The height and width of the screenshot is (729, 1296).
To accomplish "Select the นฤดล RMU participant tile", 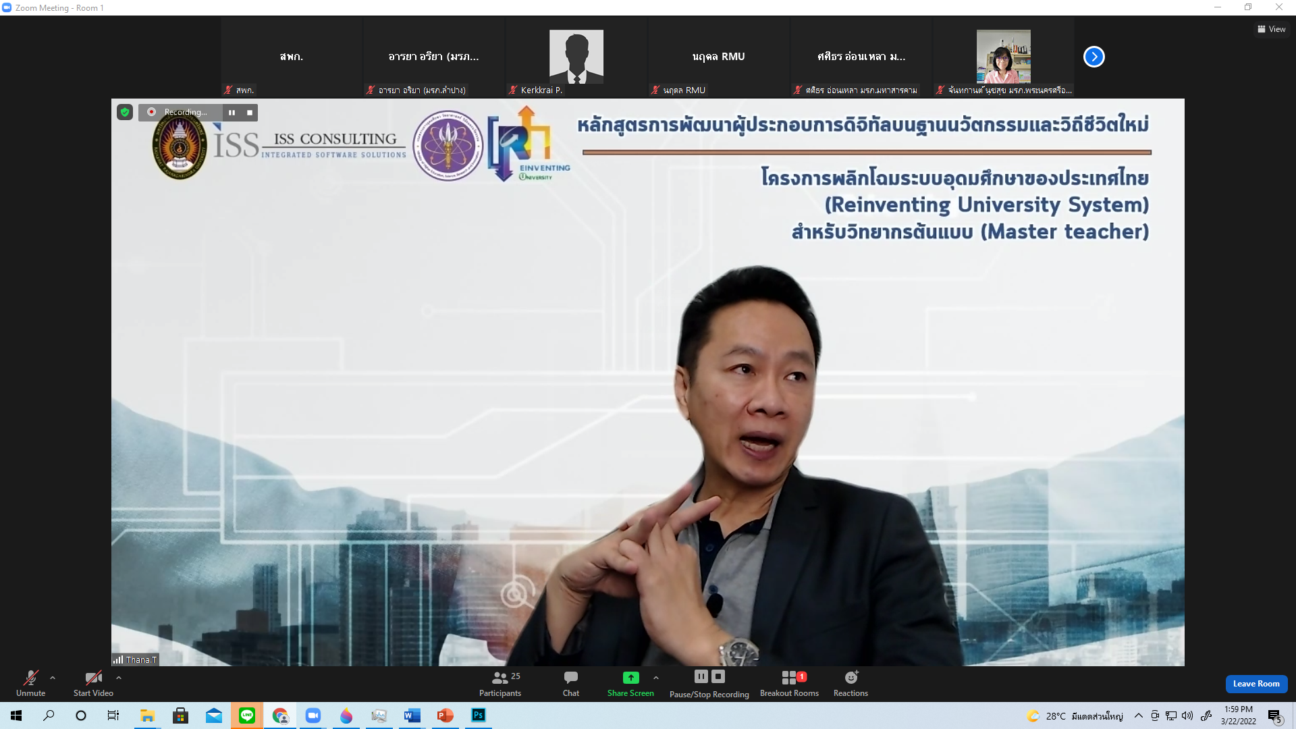I will (x=719, y=57).
